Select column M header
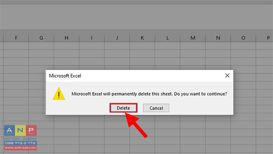 [193, 38]
